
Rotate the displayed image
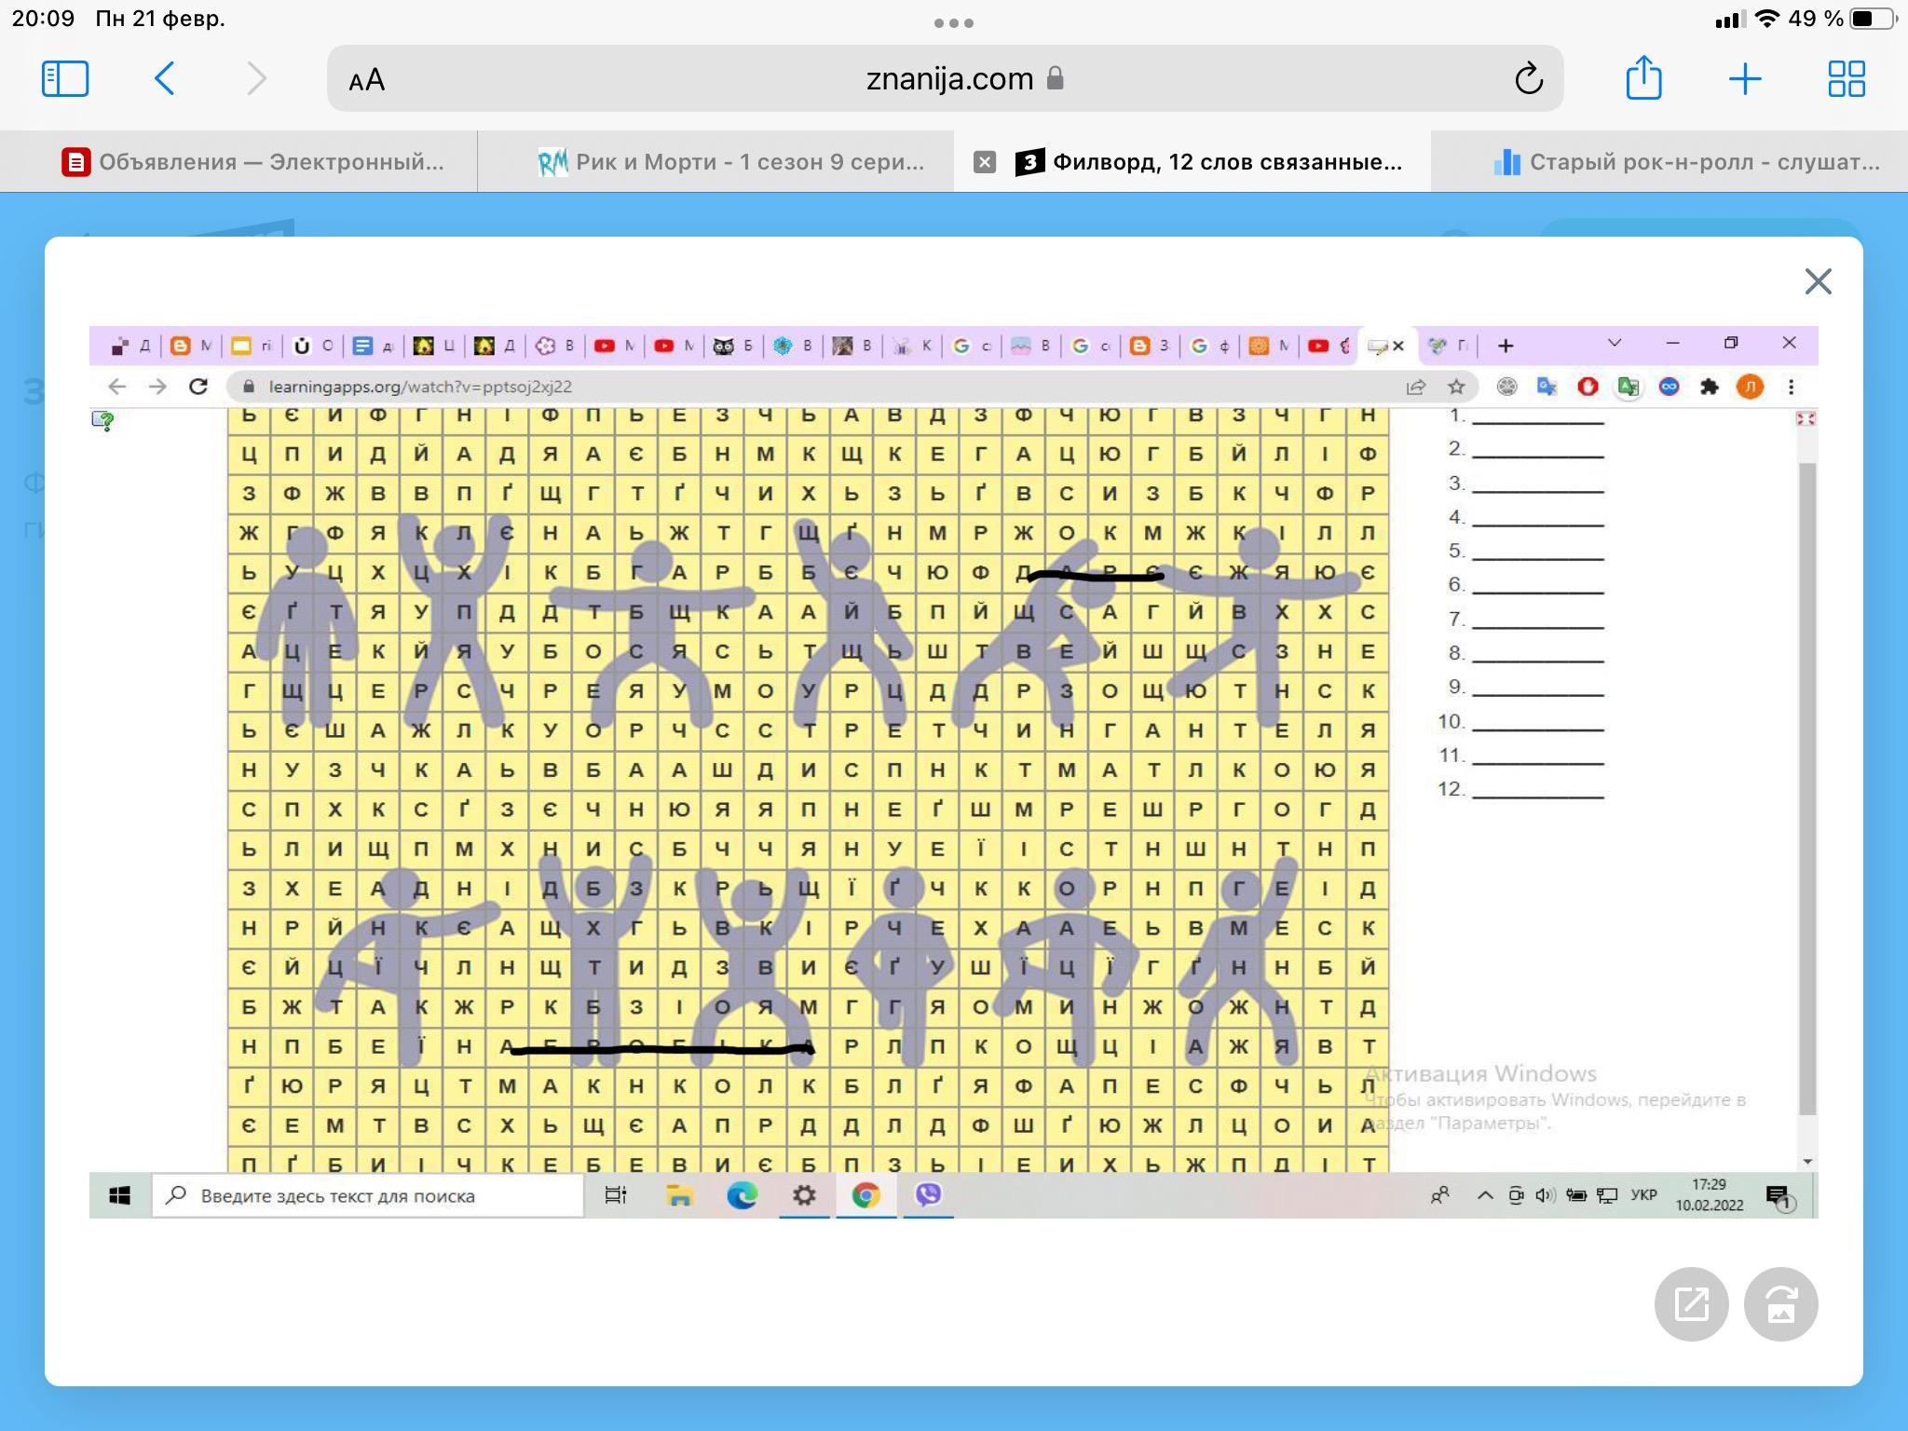(x=1780, y=1303)
